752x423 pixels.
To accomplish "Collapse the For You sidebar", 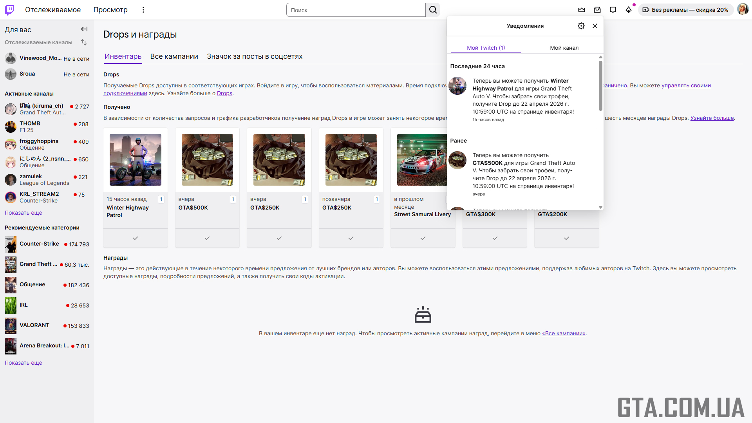I will tap(84, 29).
